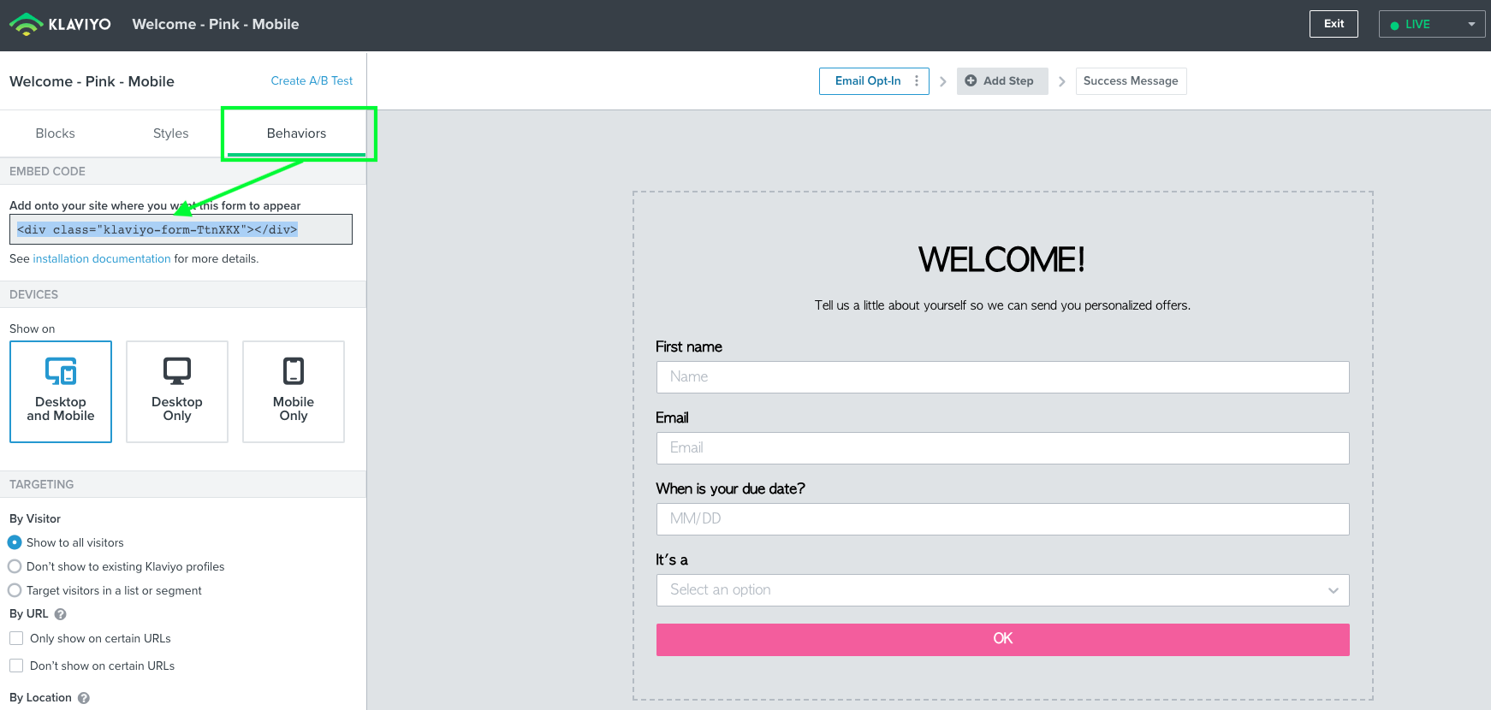Open the By URL help icon
This screenshot has width=1491, height=710.
pyautogui.click(x=61, y=614)
